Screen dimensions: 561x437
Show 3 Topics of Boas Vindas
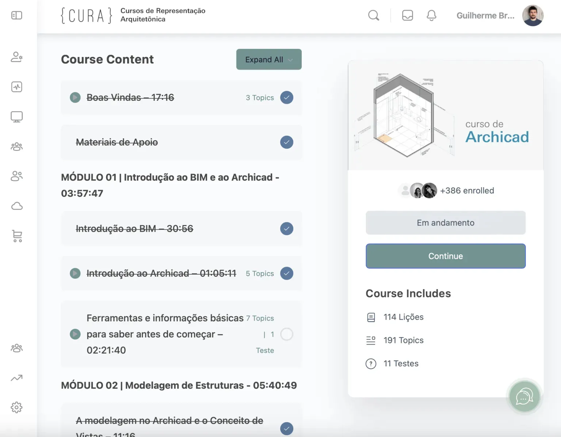pos(260,98)
